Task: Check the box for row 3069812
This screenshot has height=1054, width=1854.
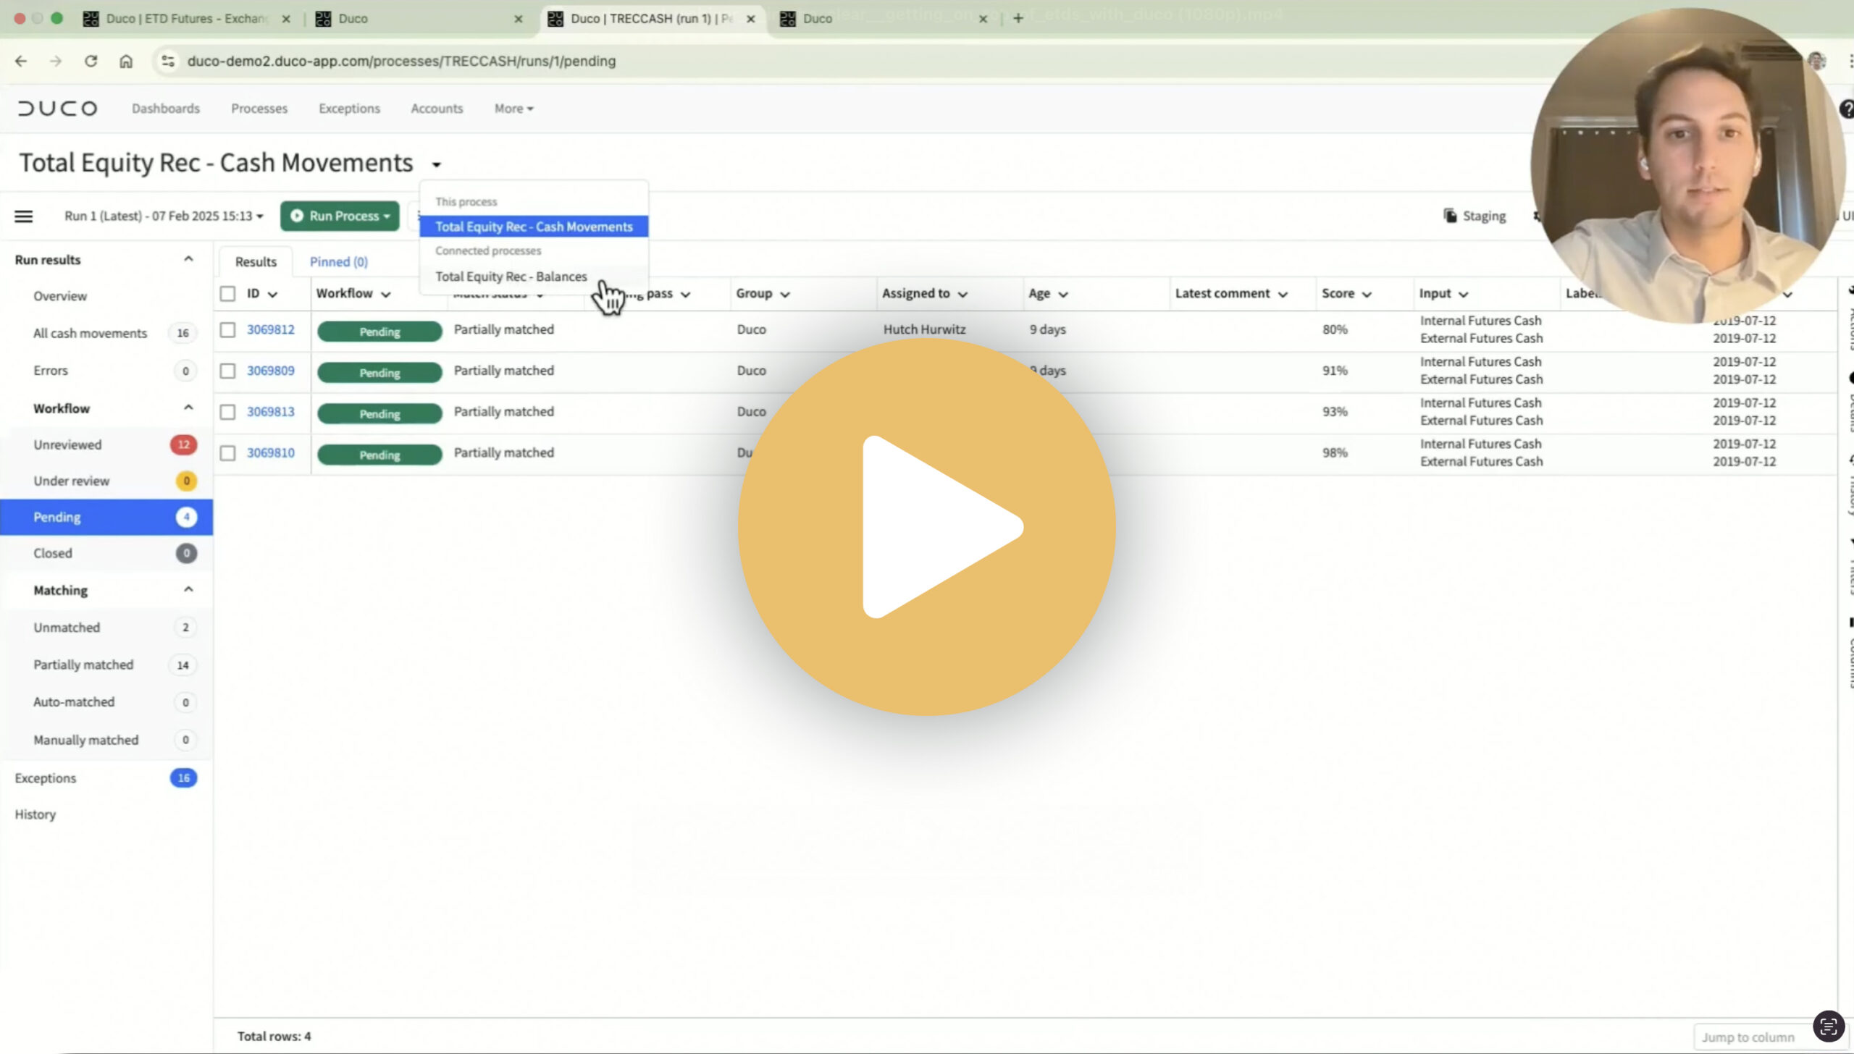Action: tap(227, 329)
